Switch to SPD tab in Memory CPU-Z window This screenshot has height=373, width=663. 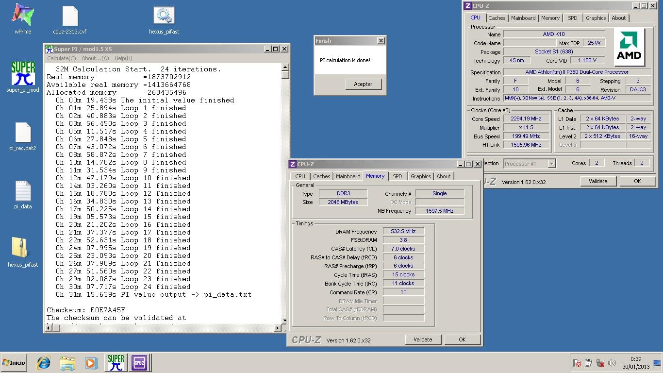click(398, 176)
